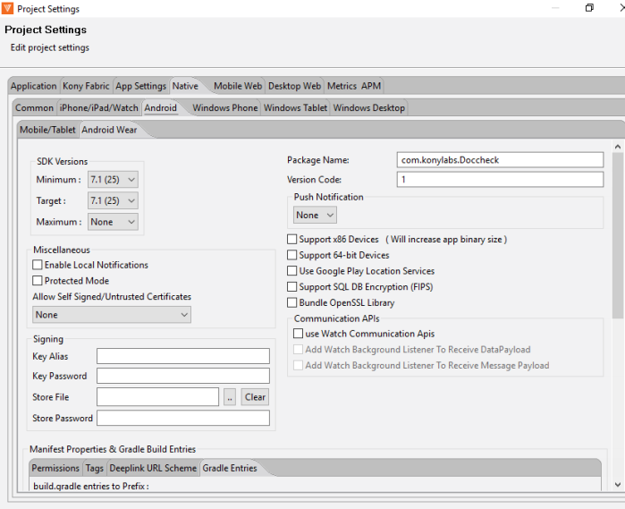The image size is (625, 509).
Task: Switch to the Permissions tab
Action: click(55, 468)
